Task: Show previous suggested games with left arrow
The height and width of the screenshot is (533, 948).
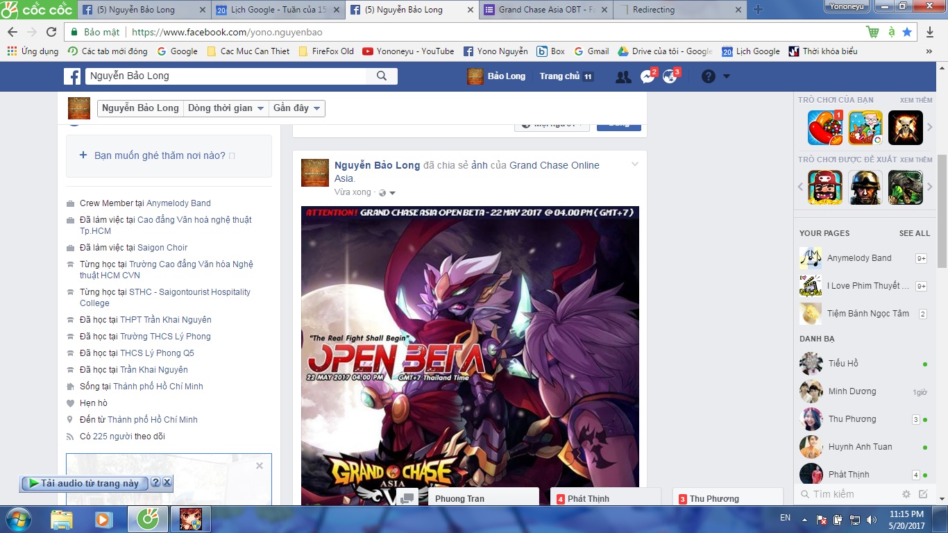Action: click(x=800, y=187)
